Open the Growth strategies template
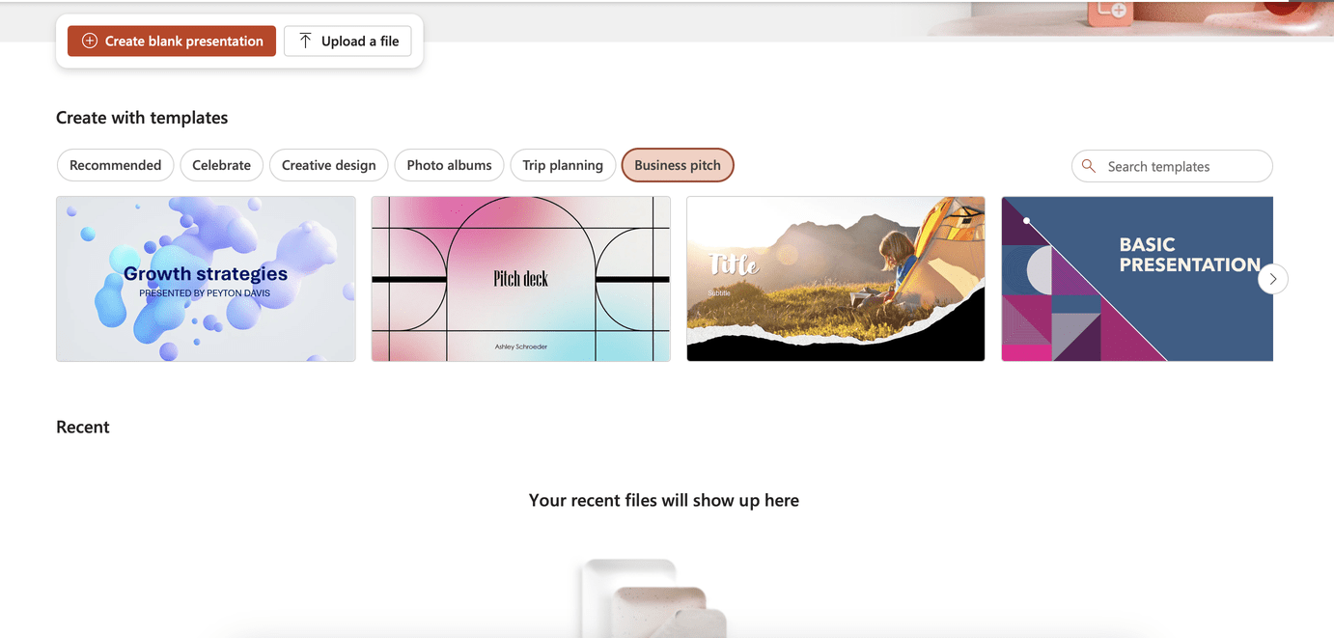The width and height of the screenshot is (1334, 638). pyautogui.click(x=206, y=278)
